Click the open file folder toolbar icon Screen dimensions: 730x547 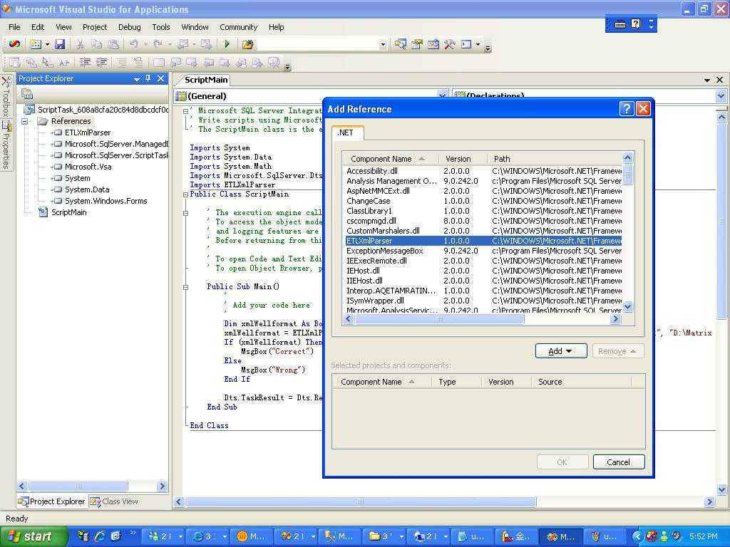247,44
